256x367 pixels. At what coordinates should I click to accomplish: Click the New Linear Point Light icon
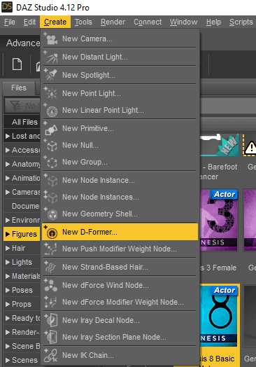click(x=52, y=111)
